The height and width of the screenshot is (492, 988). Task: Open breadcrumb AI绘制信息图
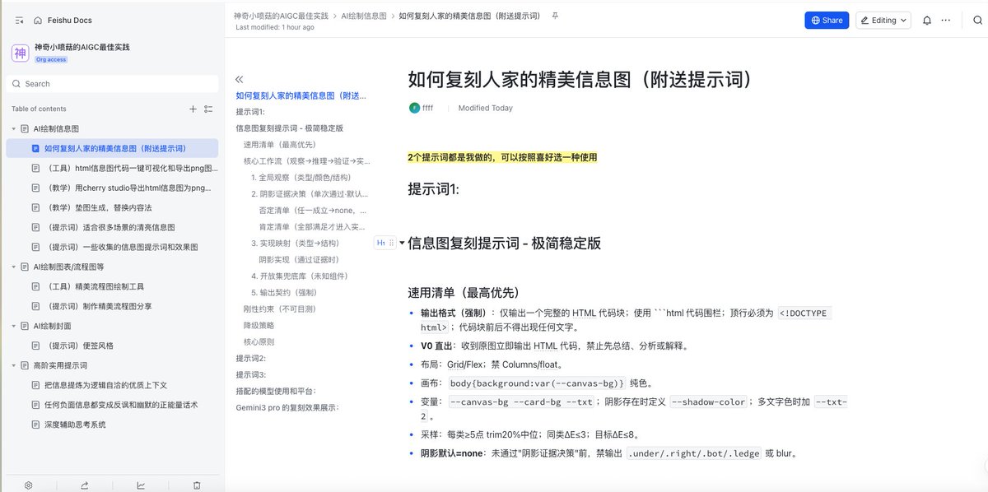364,16
